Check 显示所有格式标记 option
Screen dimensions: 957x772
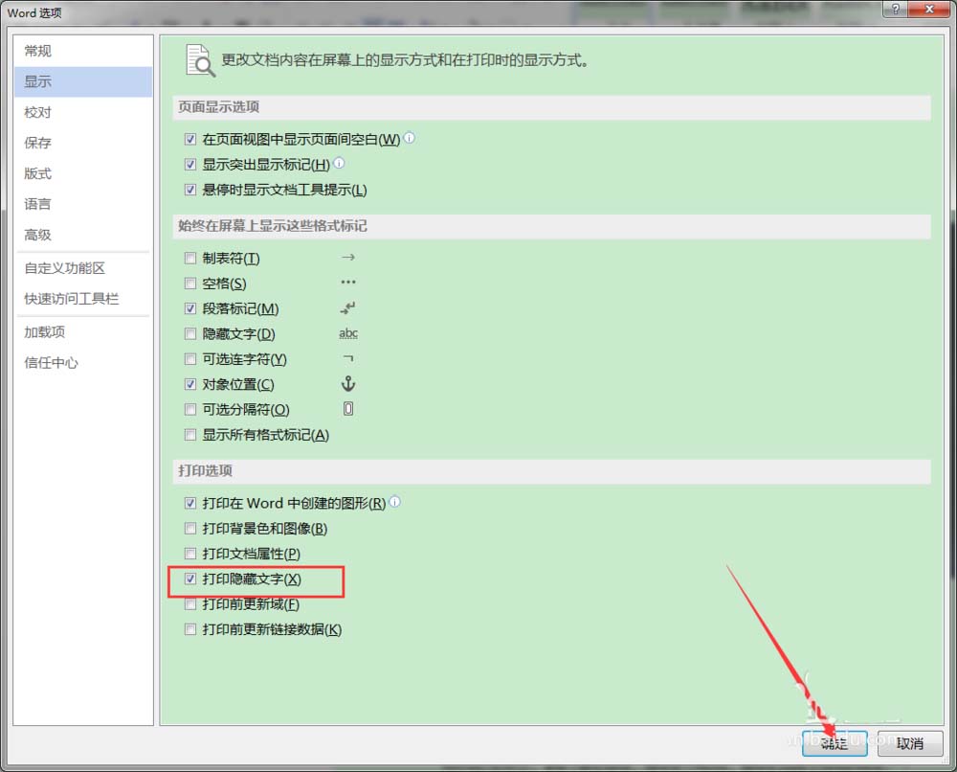point(190,435)
